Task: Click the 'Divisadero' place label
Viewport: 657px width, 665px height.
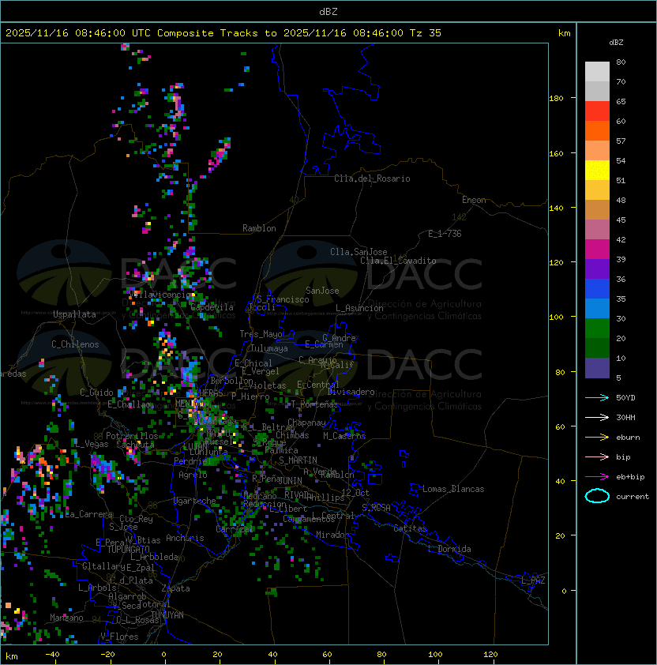Action: click(x=351, y=392)
